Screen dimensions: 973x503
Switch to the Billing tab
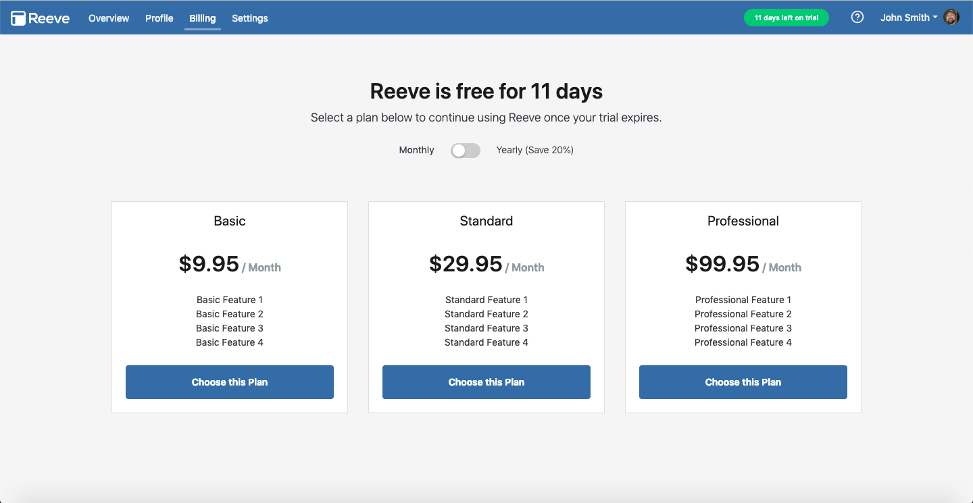click(203, 18)
